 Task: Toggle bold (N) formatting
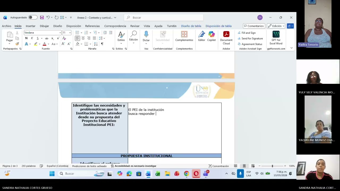[26, 38]
